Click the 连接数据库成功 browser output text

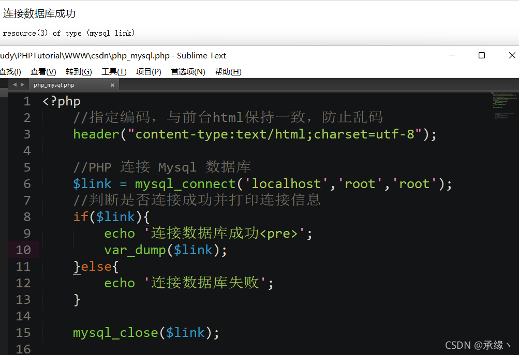39,13
